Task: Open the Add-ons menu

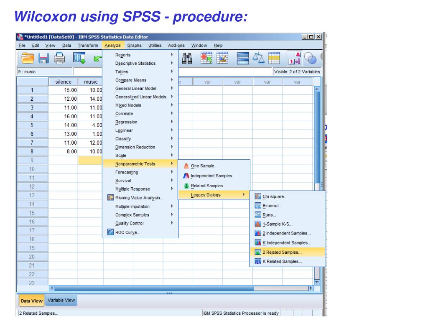Action: (176, 45)
